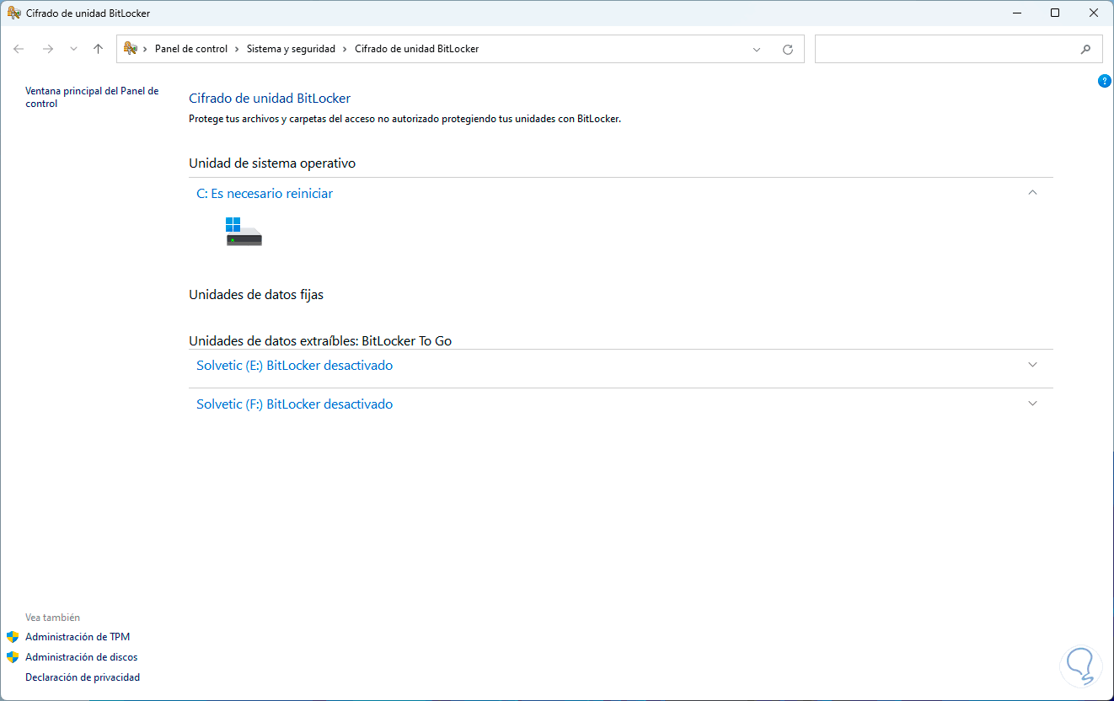Image resolution: width=1114 pixels, height=701 pixels.
Task: Open help with the blue question mark
Action: point(1105,81)
